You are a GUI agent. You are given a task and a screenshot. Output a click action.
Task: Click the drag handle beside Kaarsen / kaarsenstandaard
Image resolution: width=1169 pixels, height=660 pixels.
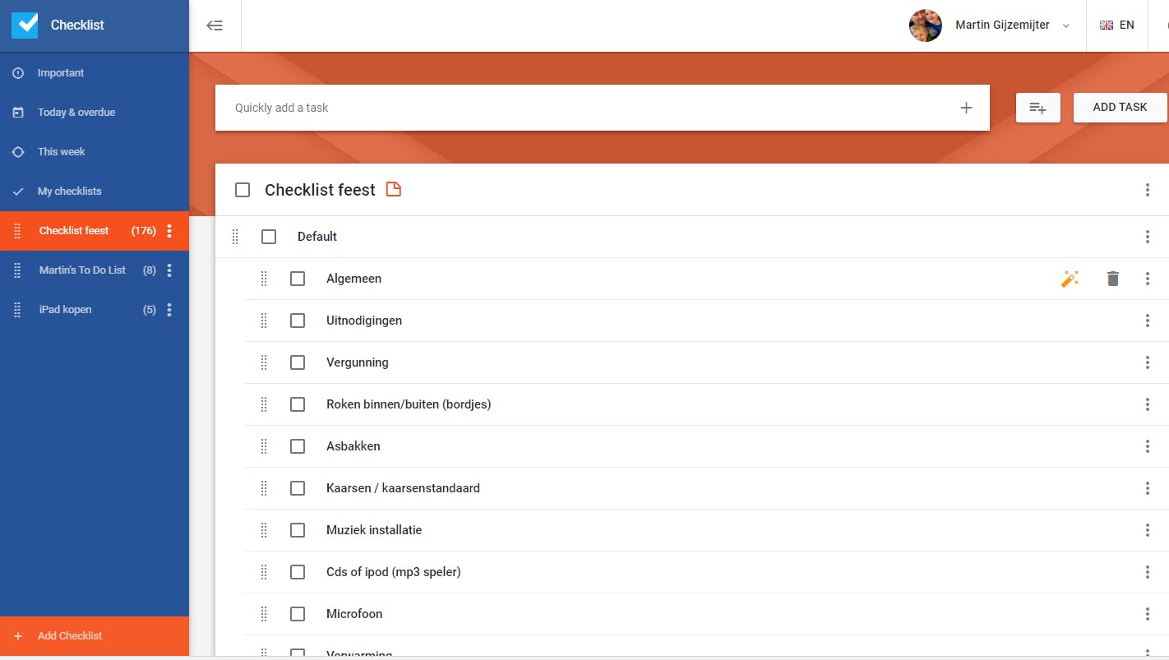coord(264,488)
